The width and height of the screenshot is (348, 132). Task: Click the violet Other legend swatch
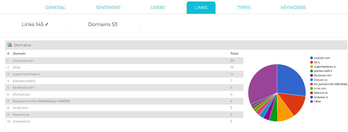312,101
